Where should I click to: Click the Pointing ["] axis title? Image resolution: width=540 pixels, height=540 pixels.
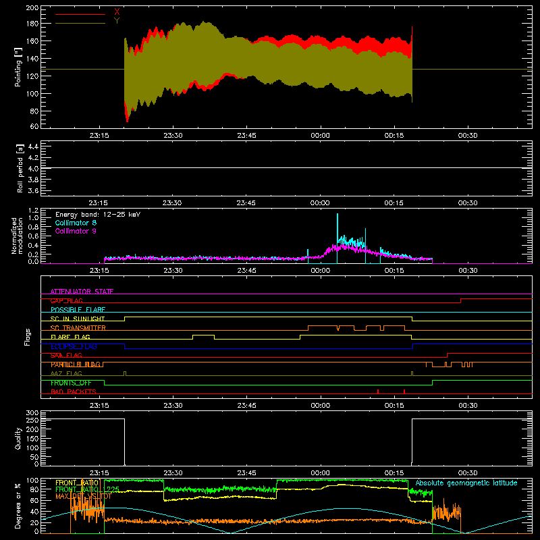coord(18,67)
